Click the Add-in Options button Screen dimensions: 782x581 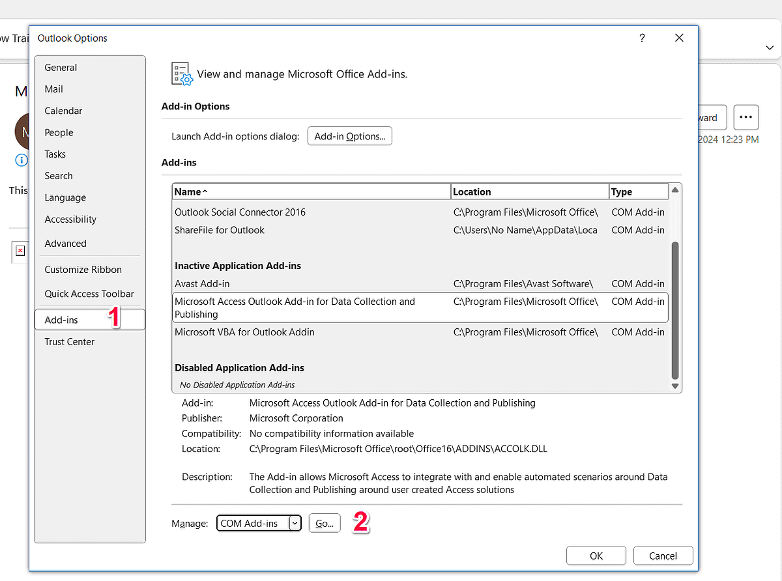349,136
